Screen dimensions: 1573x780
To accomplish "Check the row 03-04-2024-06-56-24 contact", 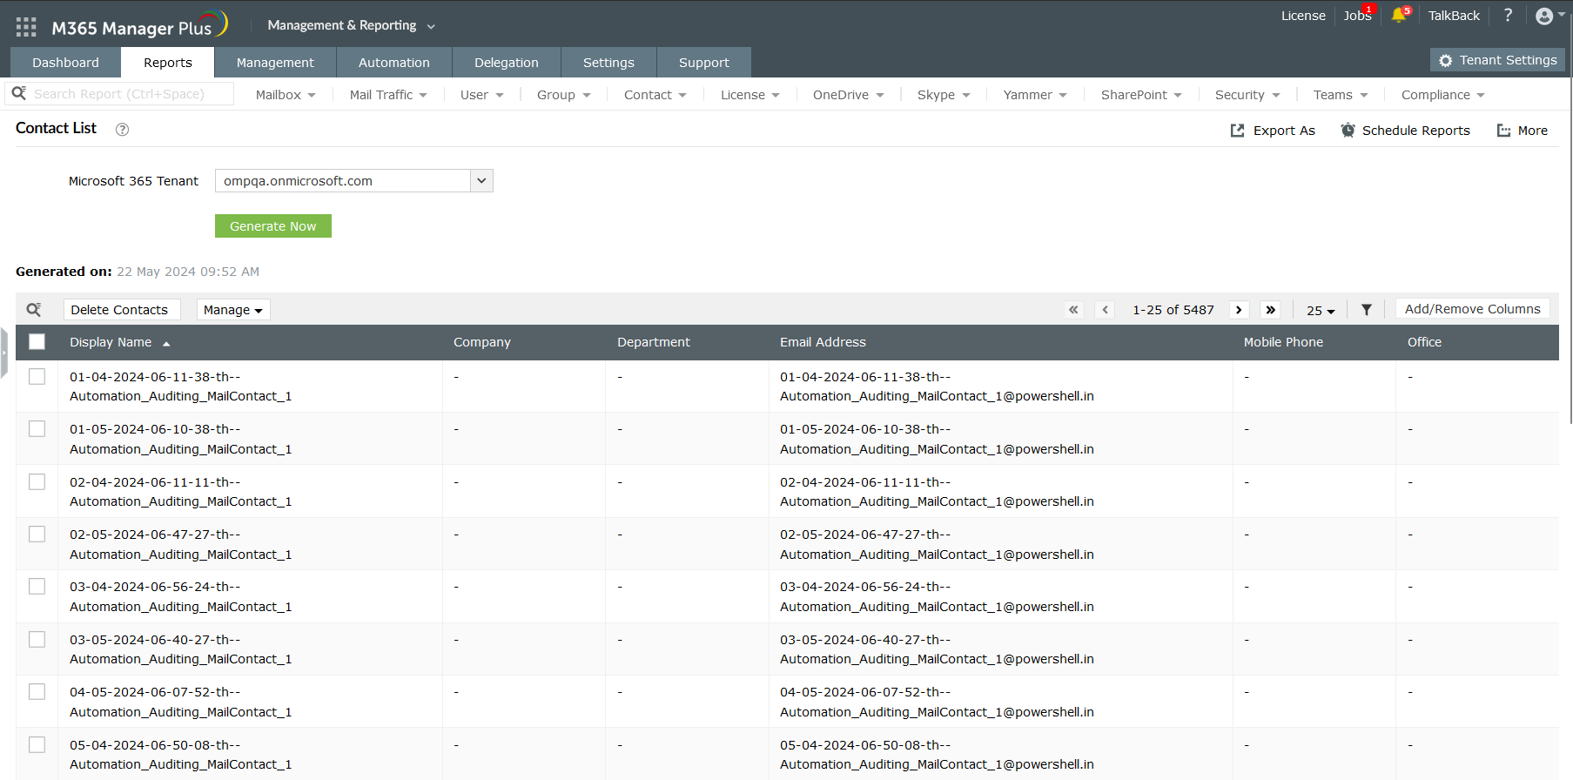I will pos(37,586).
